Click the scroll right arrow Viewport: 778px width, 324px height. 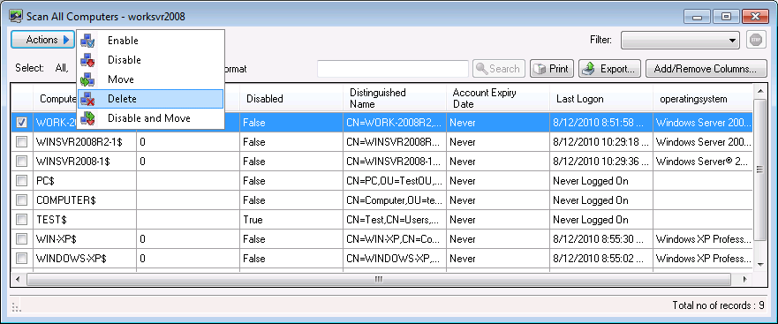point(745,279)
